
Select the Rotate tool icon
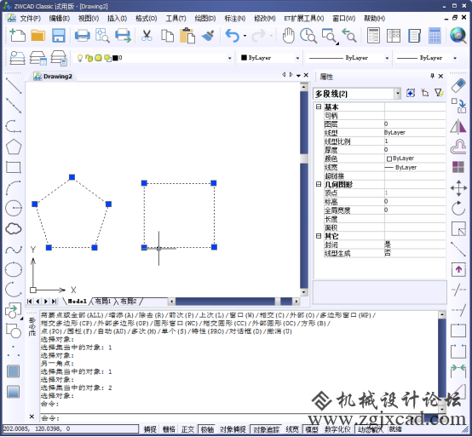point(458,208)
